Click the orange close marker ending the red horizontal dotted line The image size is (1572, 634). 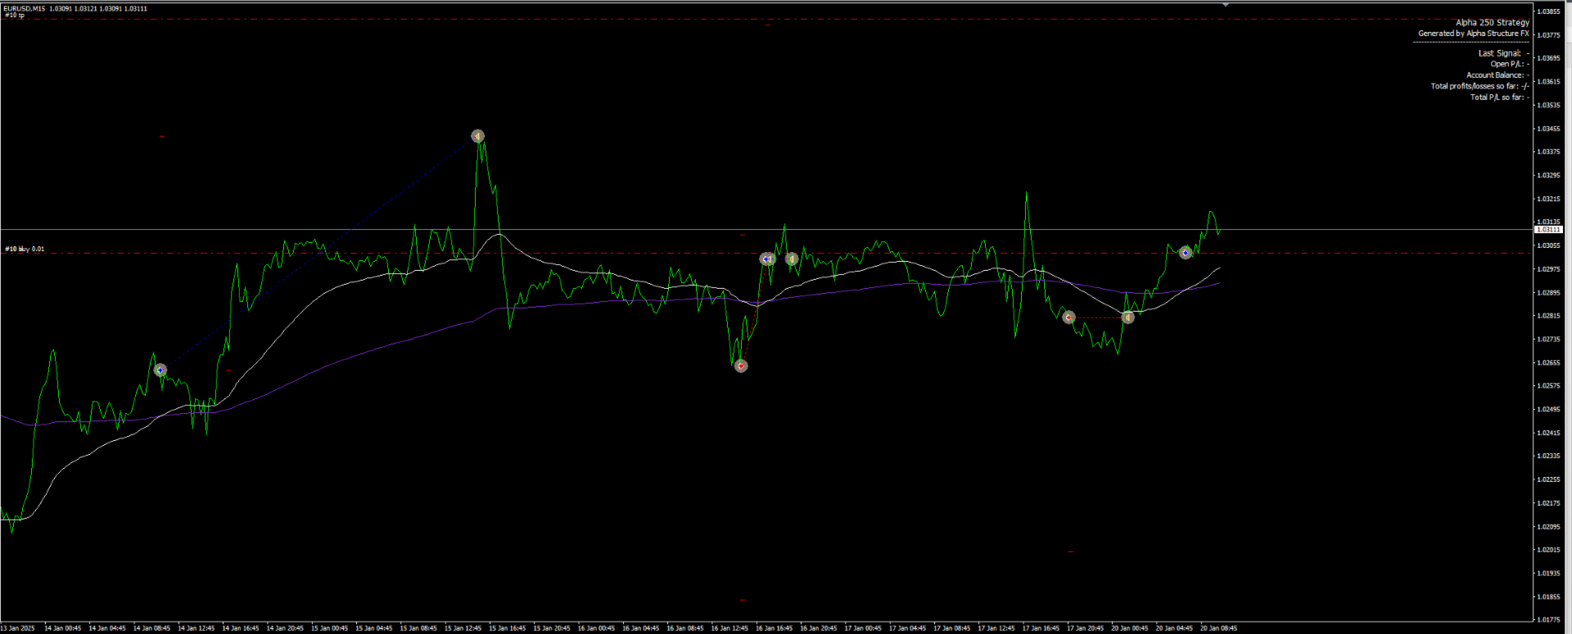[1128, 317]
